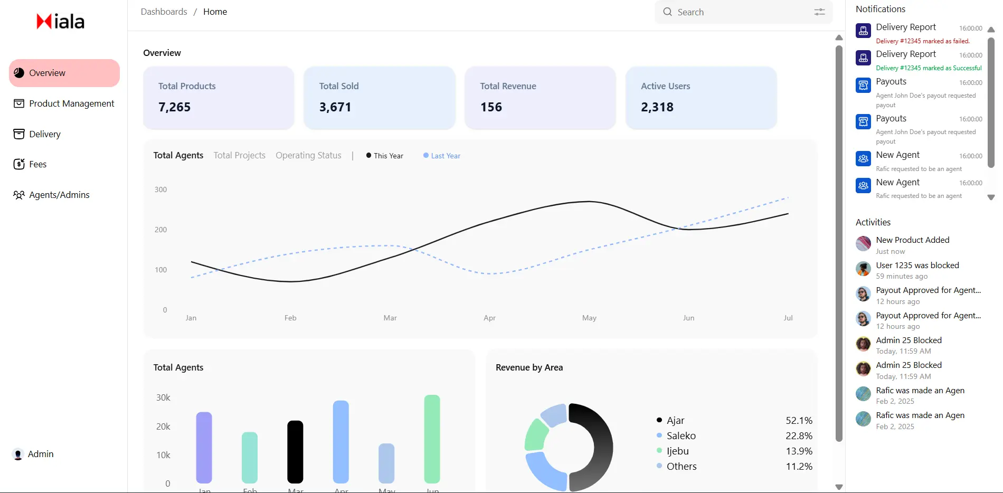Select the Agents/Admins people icon
This screenshot has height=493, width=1003.
(x=18, y=194)
